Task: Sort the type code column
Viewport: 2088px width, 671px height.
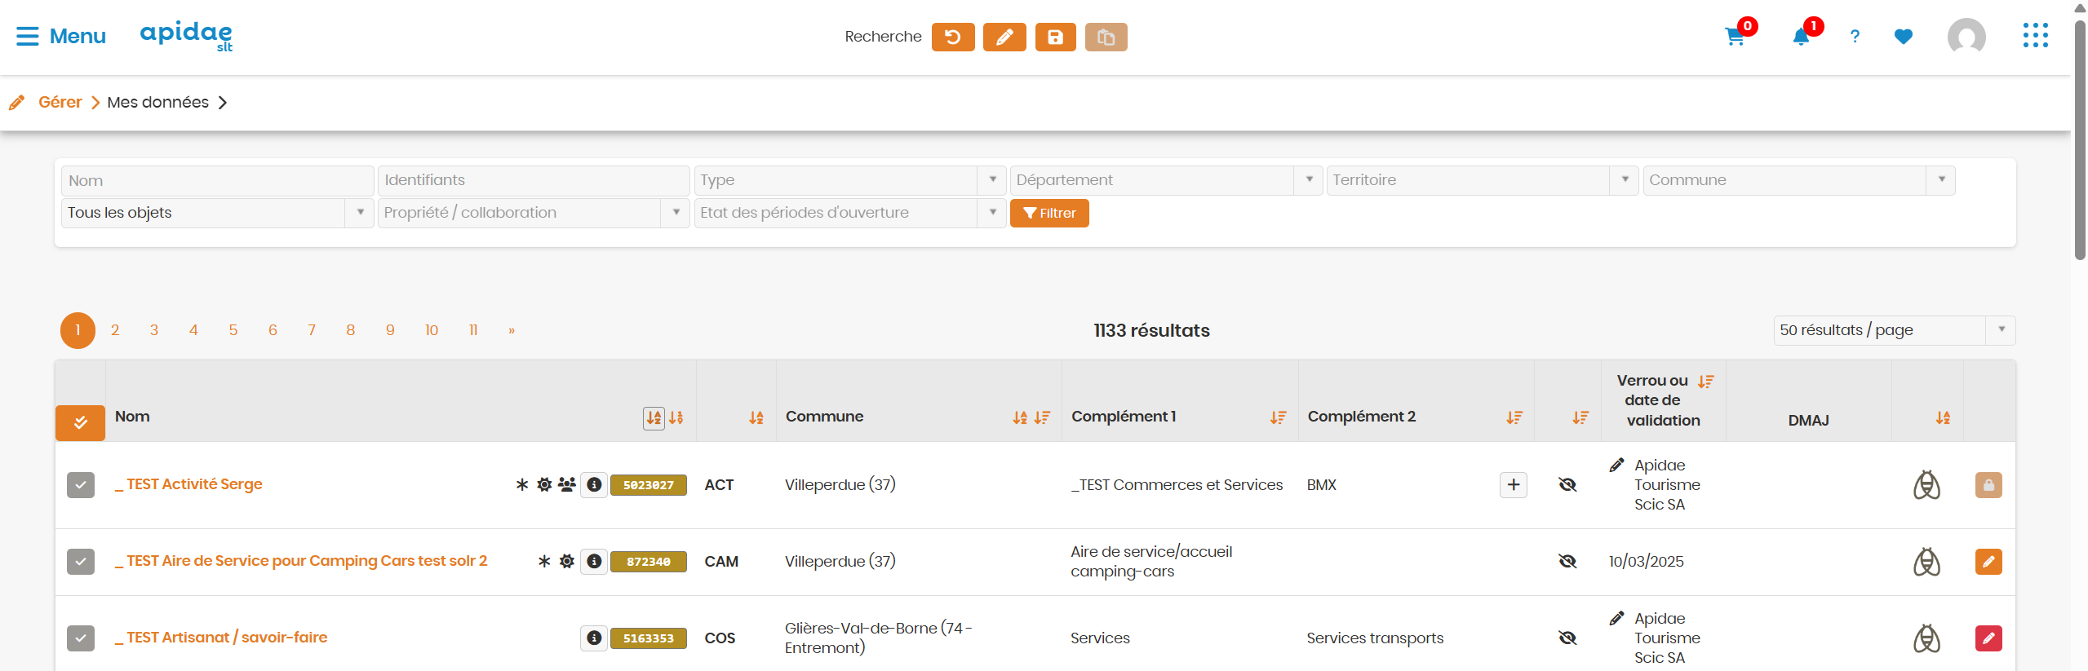Action: pos(756,418)
